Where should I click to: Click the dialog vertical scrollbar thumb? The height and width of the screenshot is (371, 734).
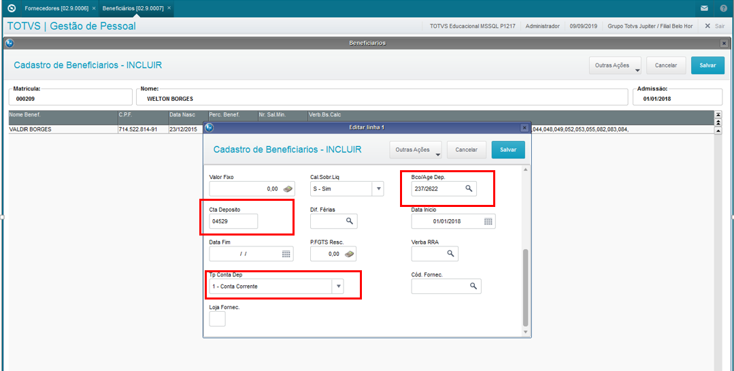click(x=525, y=288)
